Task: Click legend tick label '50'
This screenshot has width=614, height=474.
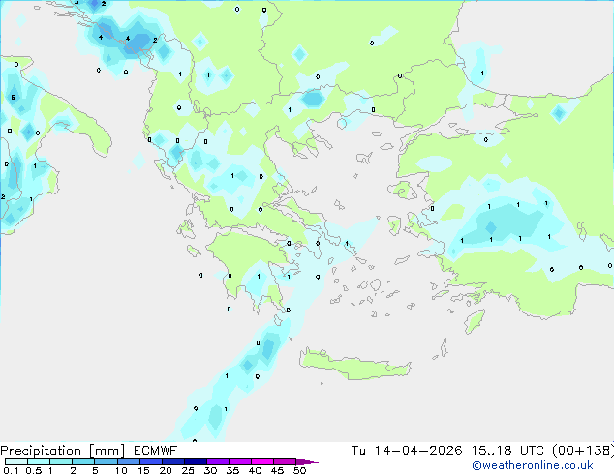Action: click(x=299, y=470)
